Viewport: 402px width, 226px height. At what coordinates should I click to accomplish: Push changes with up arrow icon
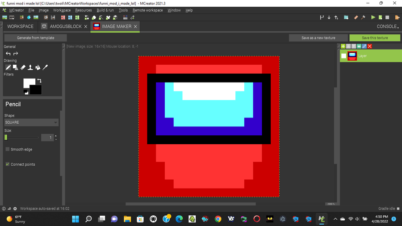[x=336, y=17]
